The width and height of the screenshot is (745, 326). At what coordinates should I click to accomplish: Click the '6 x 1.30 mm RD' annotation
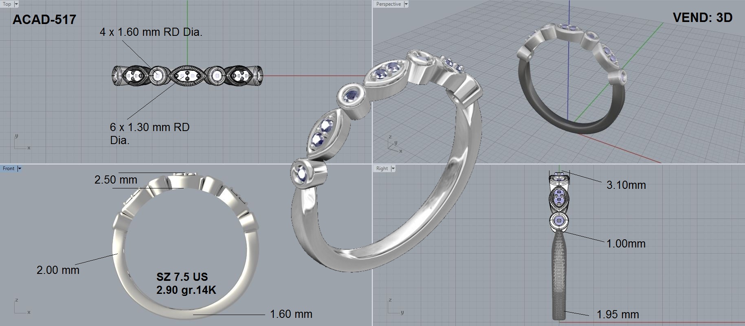[x=149, y=127]
